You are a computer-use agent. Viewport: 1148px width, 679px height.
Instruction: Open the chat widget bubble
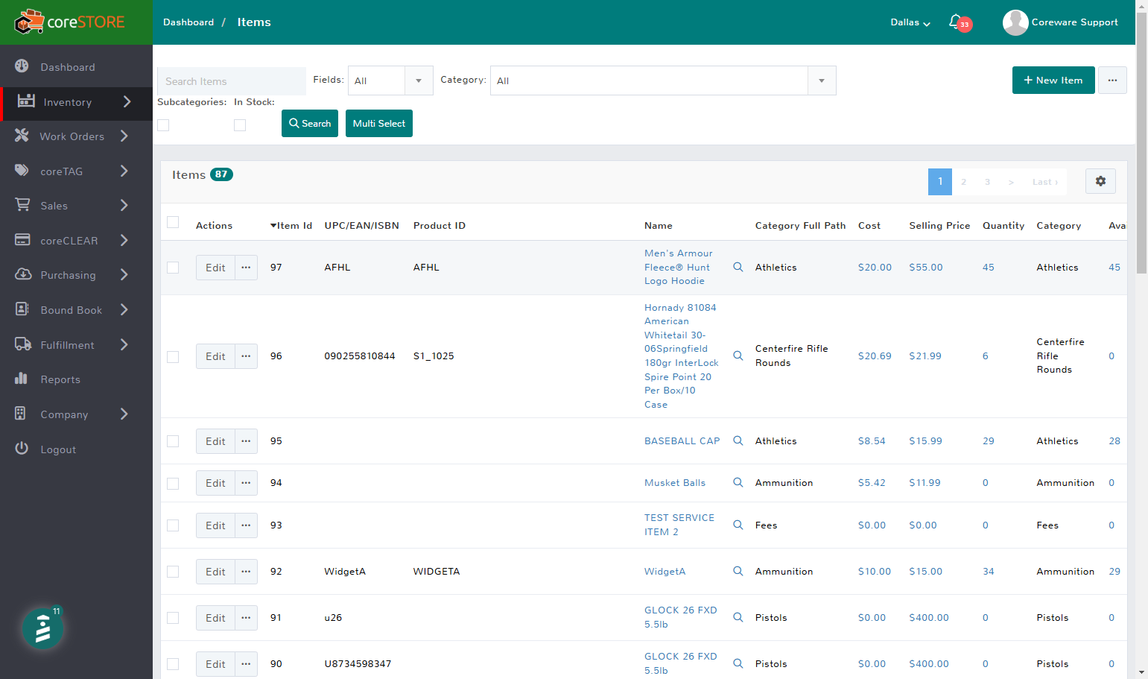pyautogui.click(x=42, y=629)
